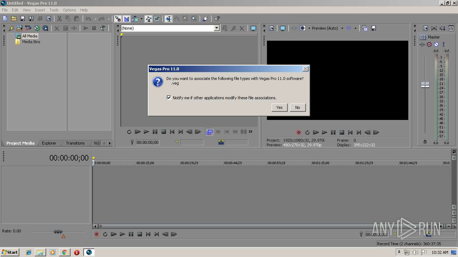Image resolution: width=458 pixels, height=257 pixels.
Task: Click the Master Solo exclamation icon
Action: point(444,45)
